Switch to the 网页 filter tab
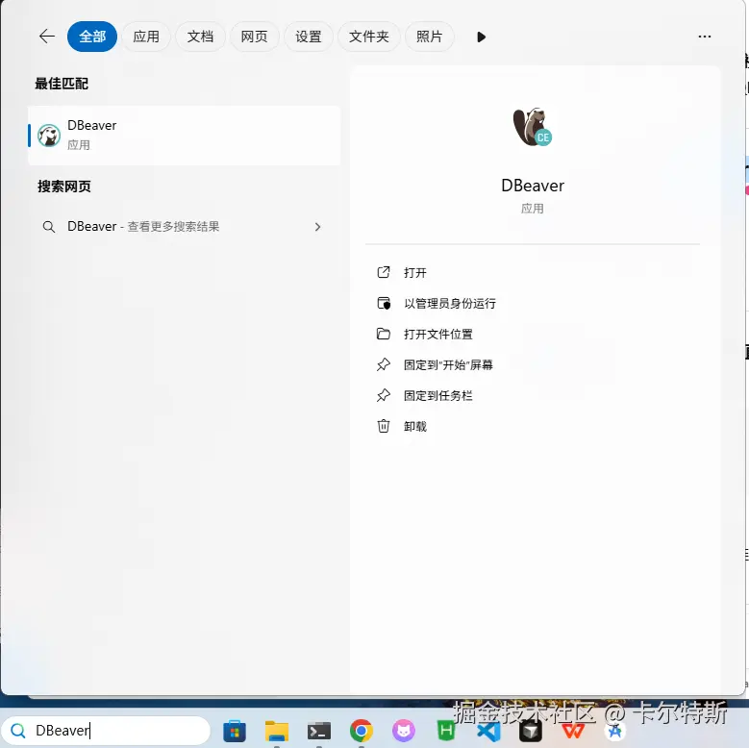 [254, 37]
